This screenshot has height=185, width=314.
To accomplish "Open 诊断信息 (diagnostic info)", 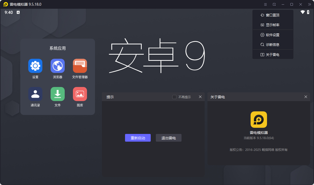I will pyautogui.click(x=273, y=45).
